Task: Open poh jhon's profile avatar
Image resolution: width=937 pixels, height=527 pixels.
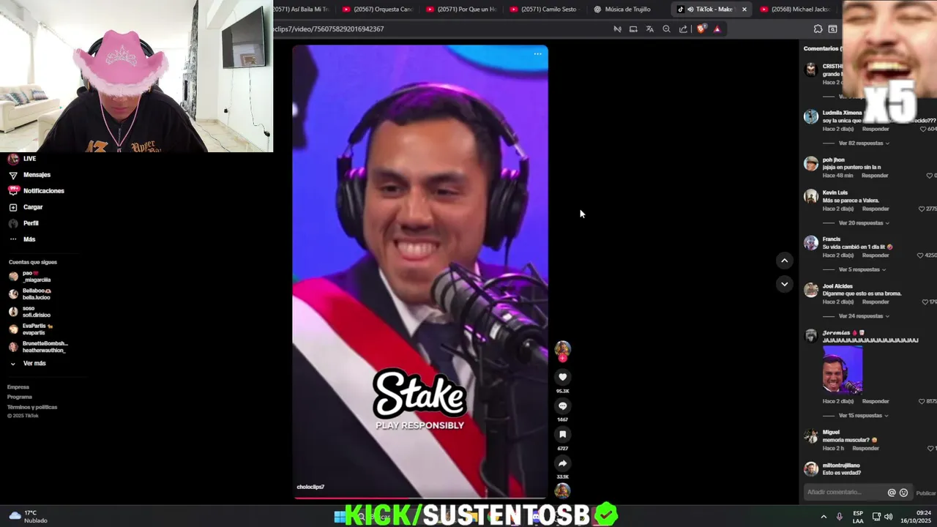Action: coord(810,163)
